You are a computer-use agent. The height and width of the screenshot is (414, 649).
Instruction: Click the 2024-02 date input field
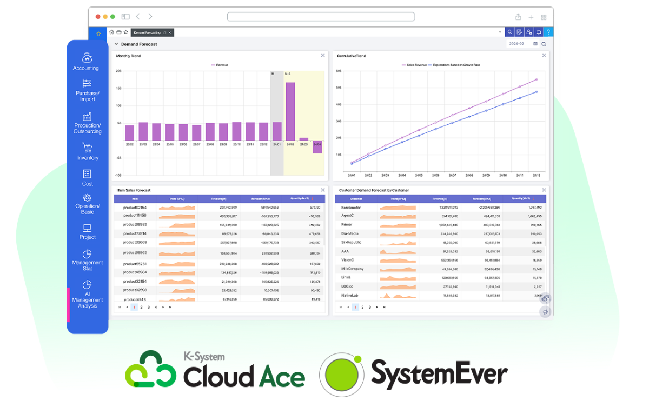tap(518, 44)
